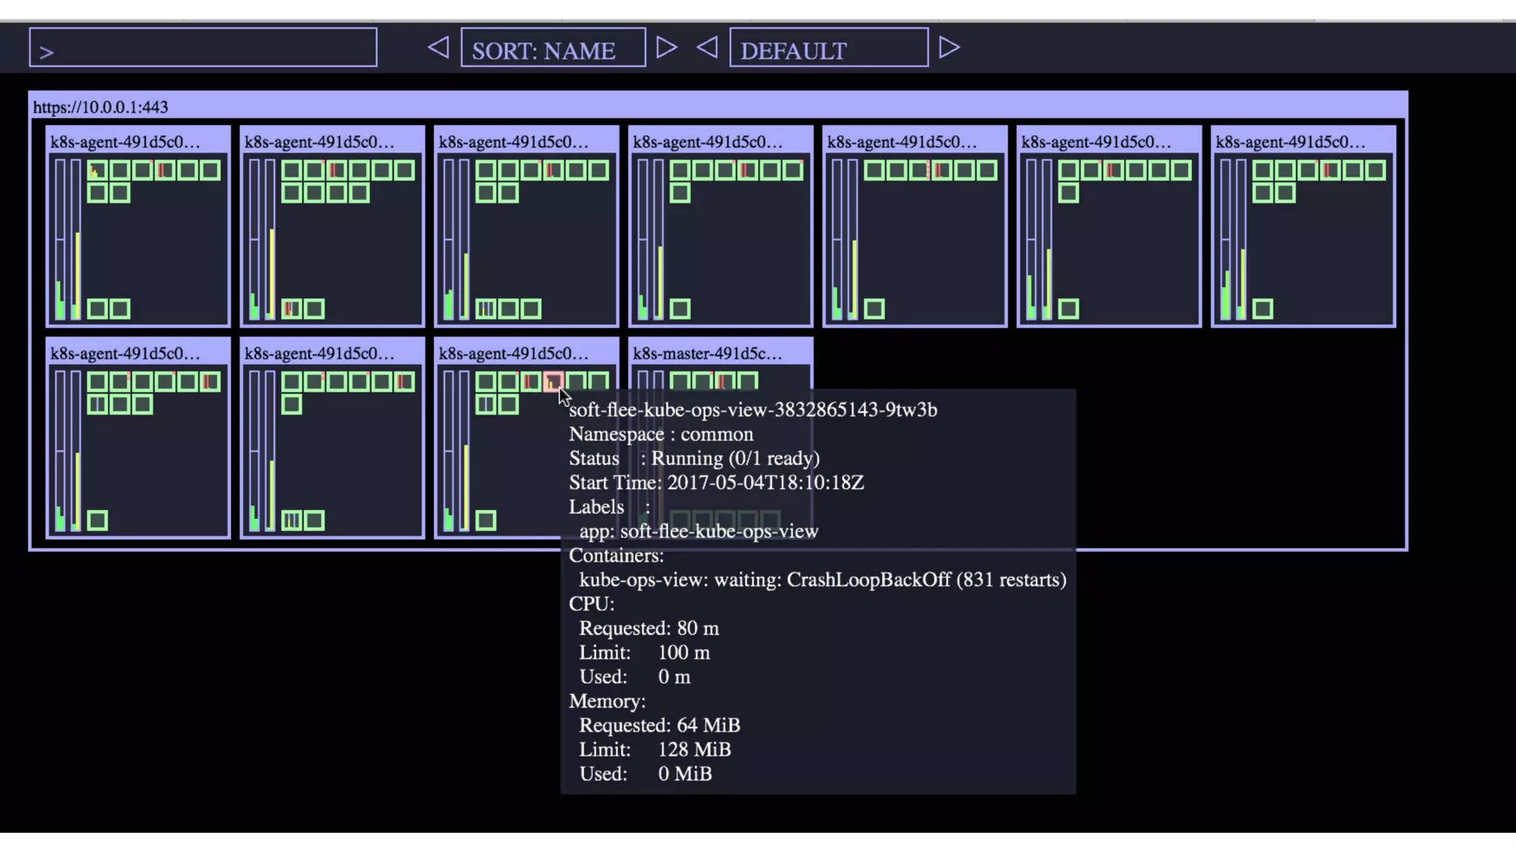Click title of top-left k8s-agent node
The height and width of the screenshot is (852, 1516).
[x=124, y=142]
